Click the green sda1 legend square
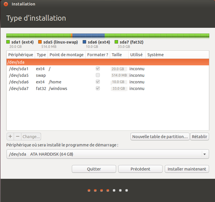This screenshot has height=202, width=215. pos(8,42)
